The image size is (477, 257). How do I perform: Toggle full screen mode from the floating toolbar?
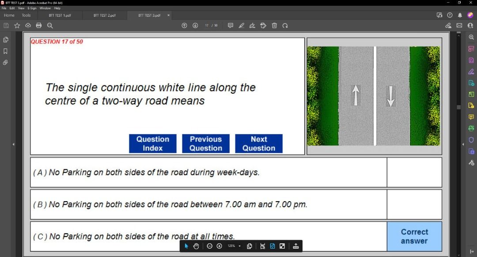pyautogui.click(x=281, y=246)
